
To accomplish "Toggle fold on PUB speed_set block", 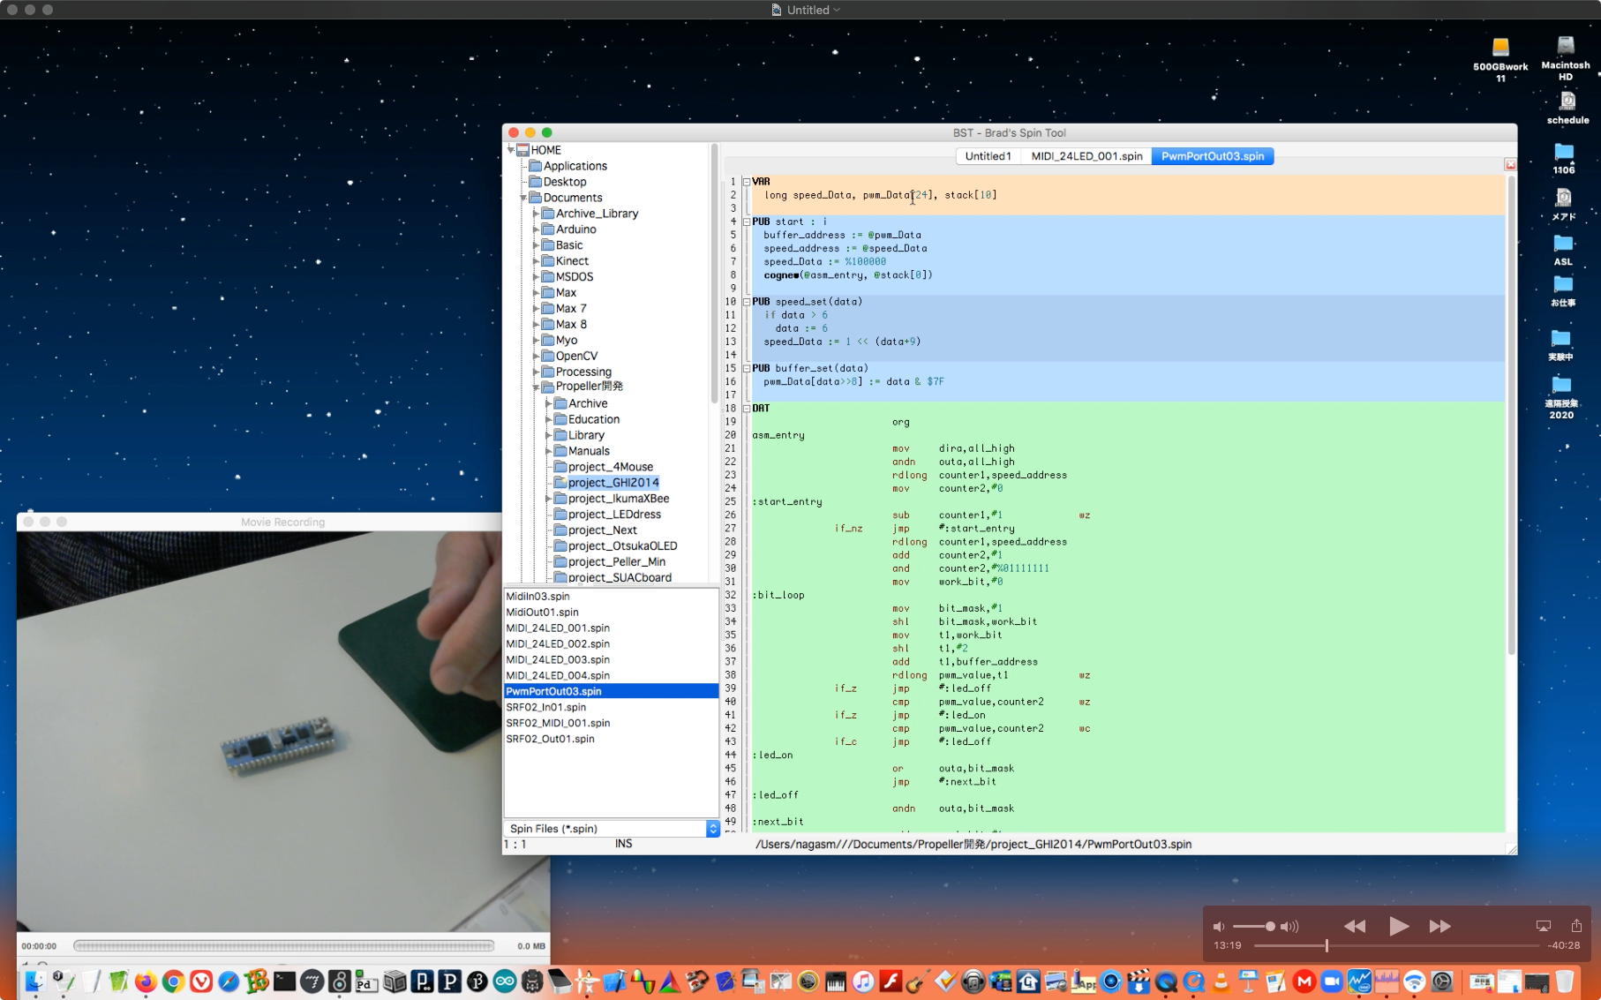I will coord(746,302).
